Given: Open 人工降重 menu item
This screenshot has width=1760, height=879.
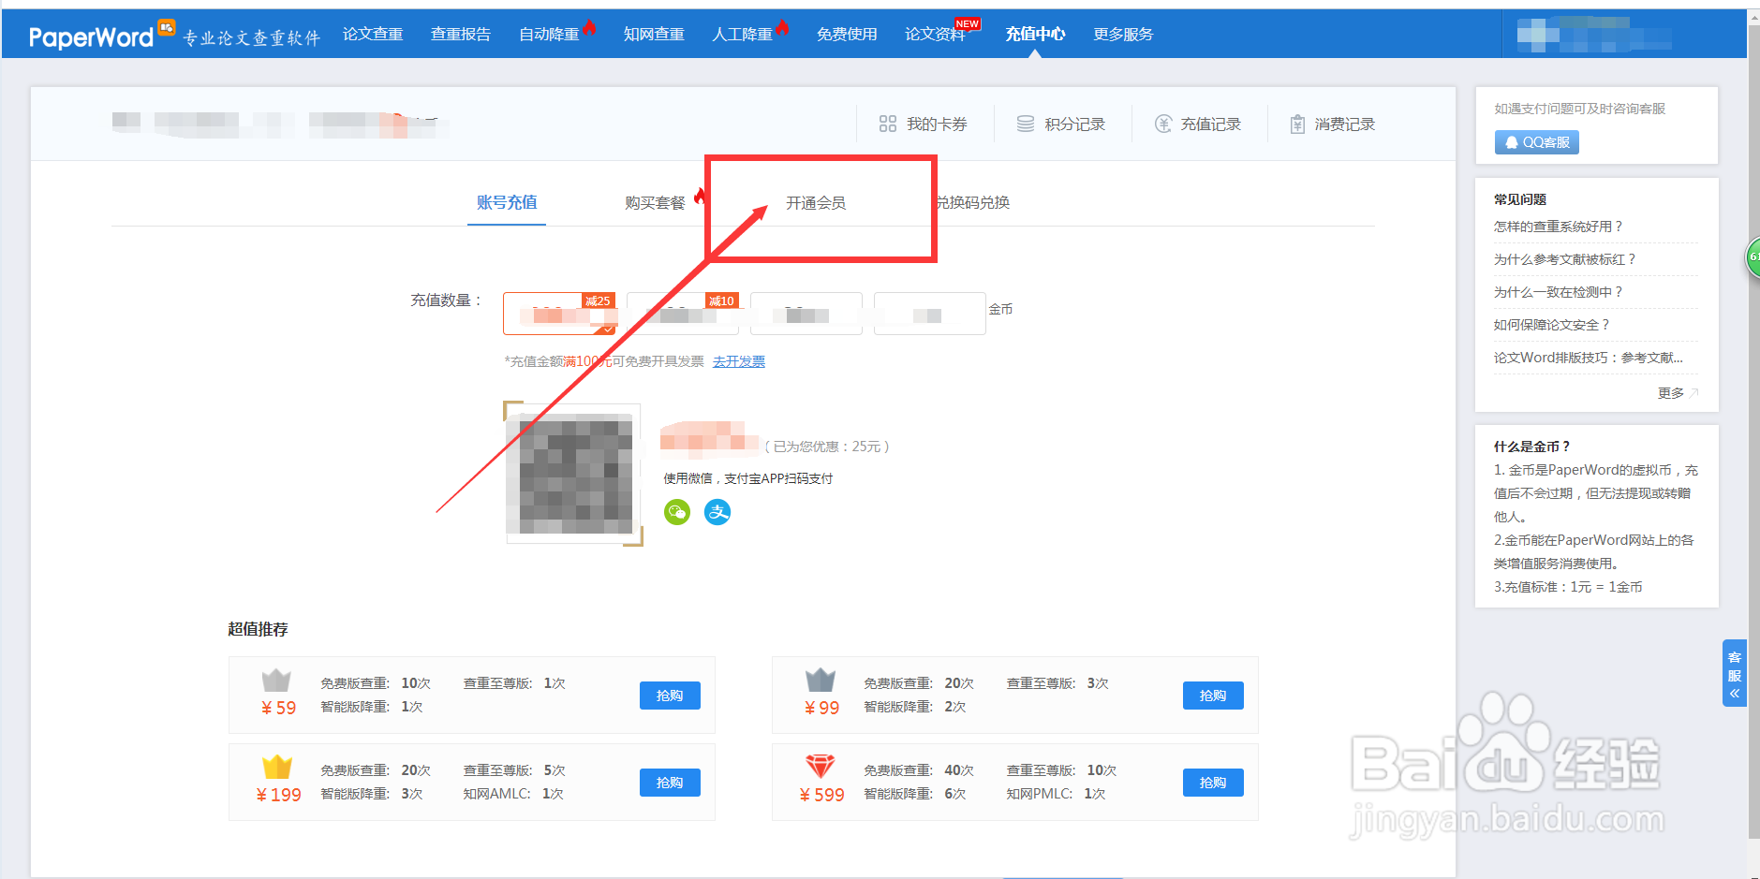Looking at the screenshot, I should 742,35.
